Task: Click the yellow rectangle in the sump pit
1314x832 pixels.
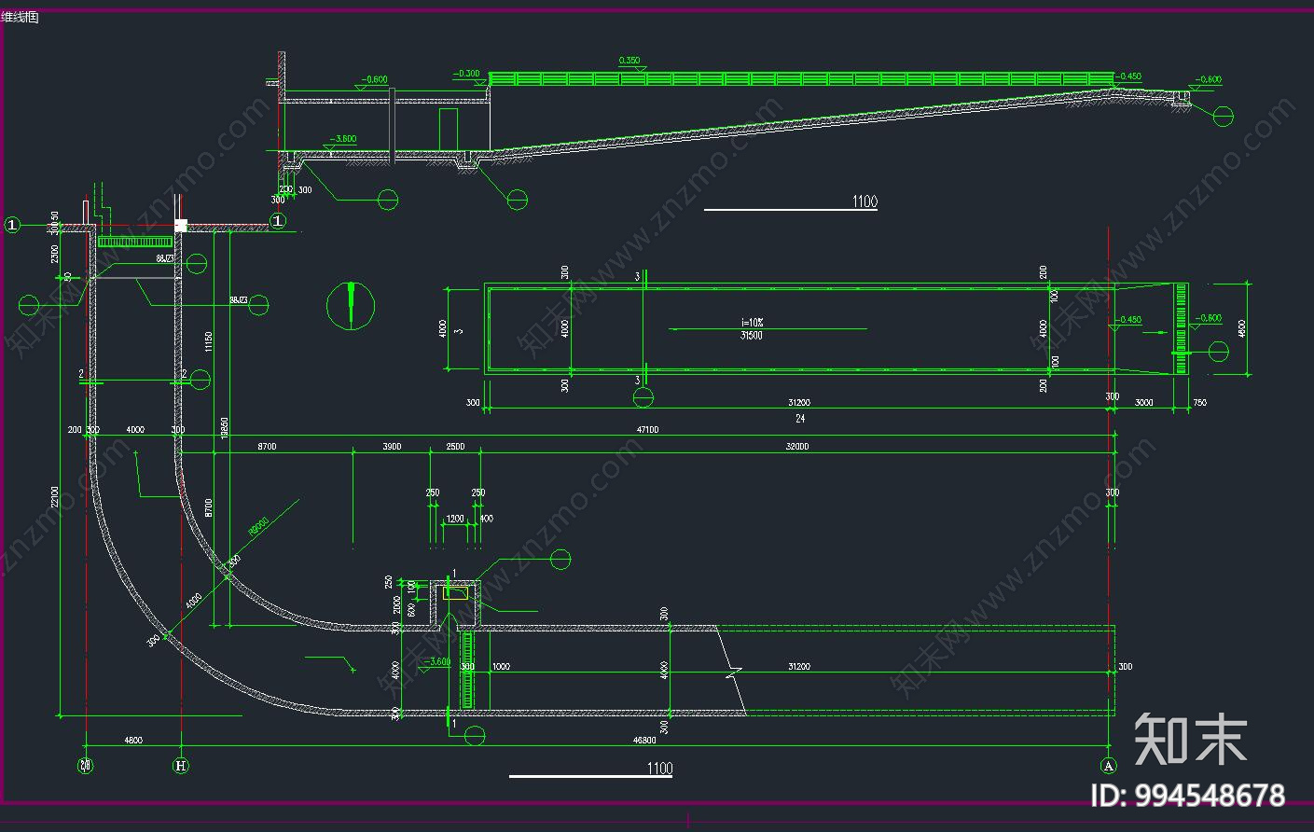Action: pyautogui.click(x=457, y=592)
